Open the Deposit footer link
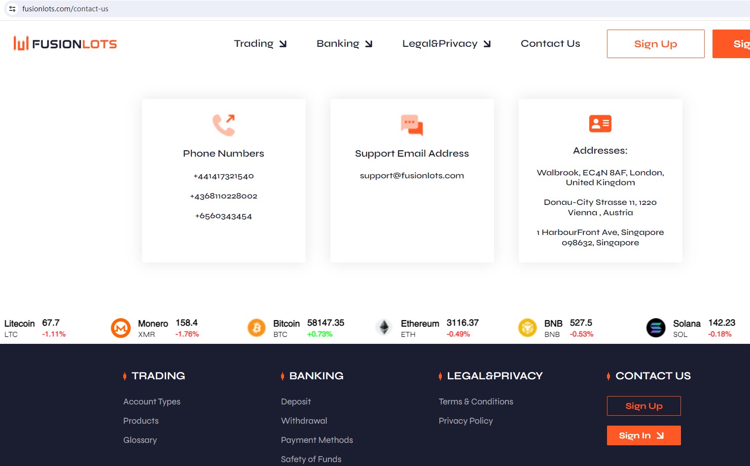Image resolution: width=750 pixels, height=466 pixels. tap(296, 402)
